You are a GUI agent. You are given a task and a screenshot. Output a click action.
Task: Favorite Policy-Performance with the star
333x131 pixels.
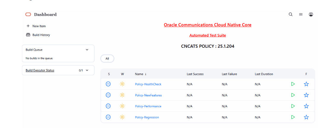pyautogui.click(x=306, y=106)
